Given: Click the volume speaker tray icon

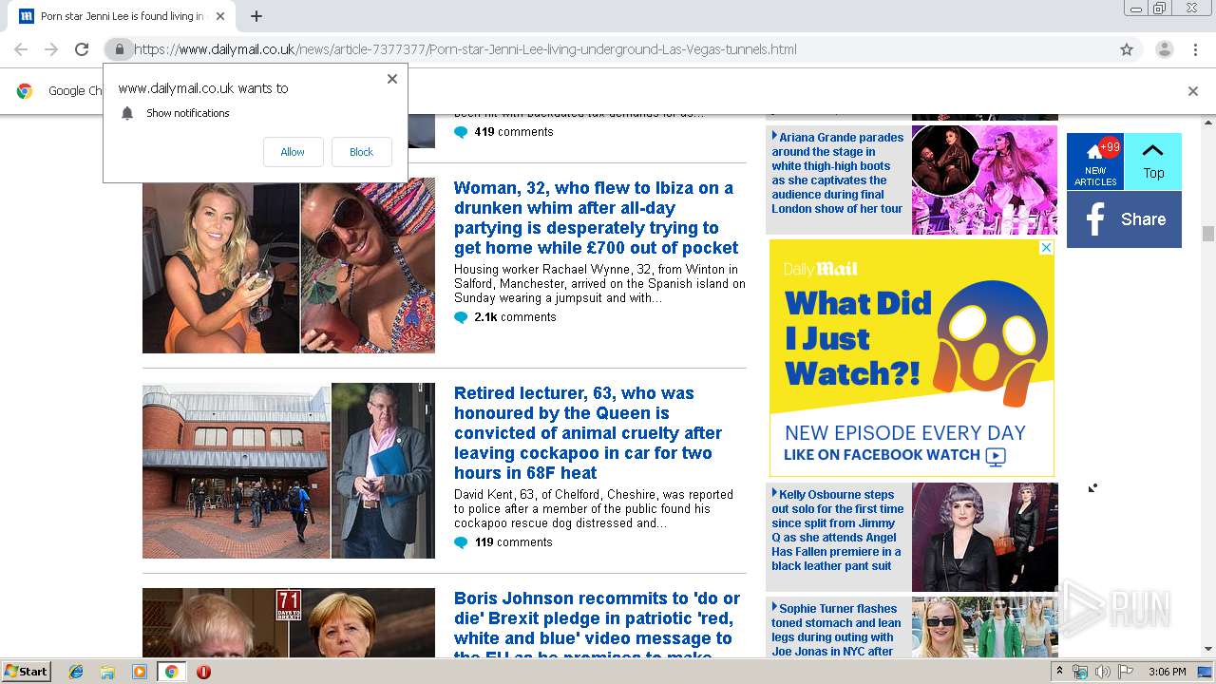Looking at the screenshot, I should click(1103, 672).
